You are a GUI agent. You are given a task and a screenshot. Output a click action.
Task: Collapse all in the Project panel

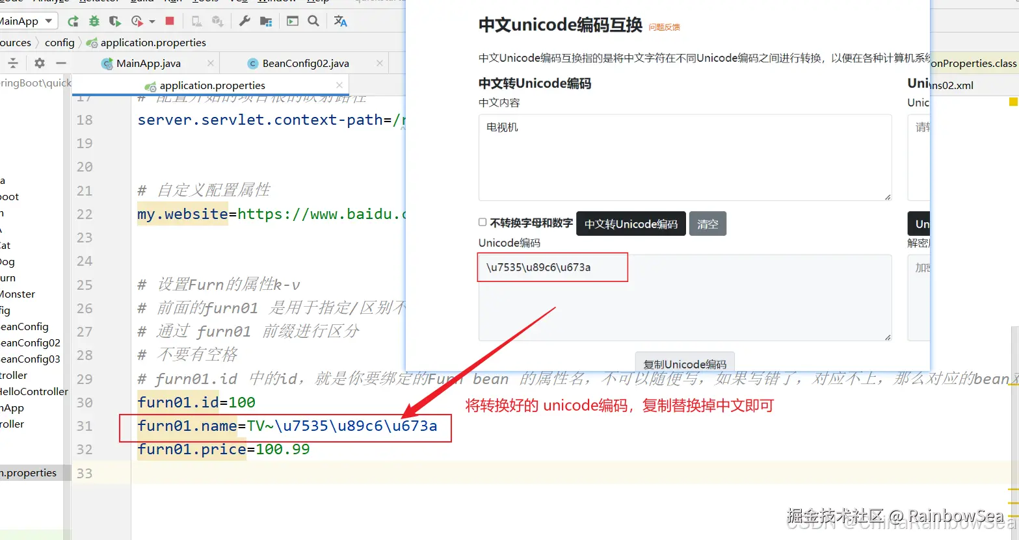(x=13, y=63)
